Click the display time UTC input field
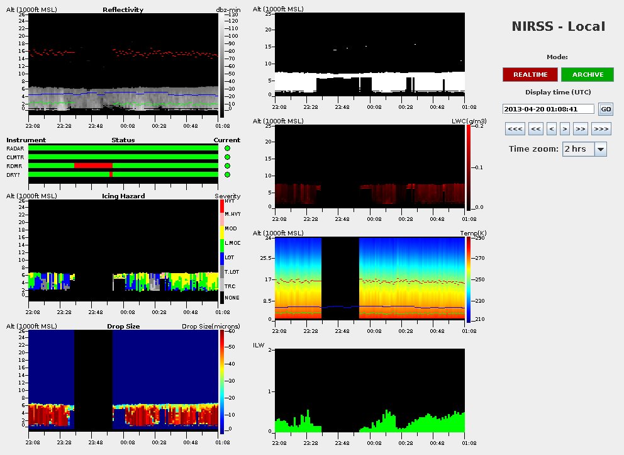 (549, 109)
